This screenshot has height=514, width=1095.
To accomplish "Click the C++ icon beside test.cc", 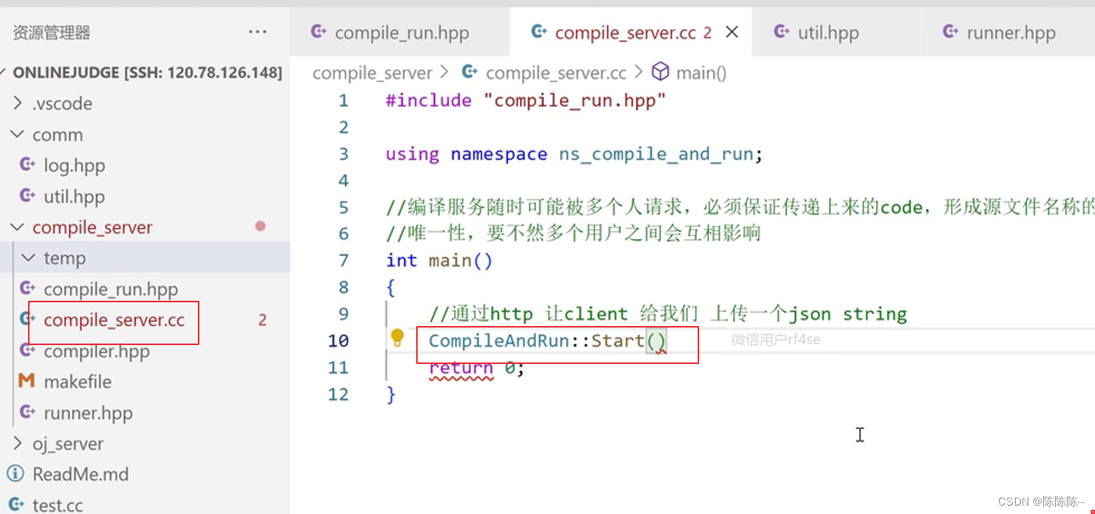I will [15, 504].
